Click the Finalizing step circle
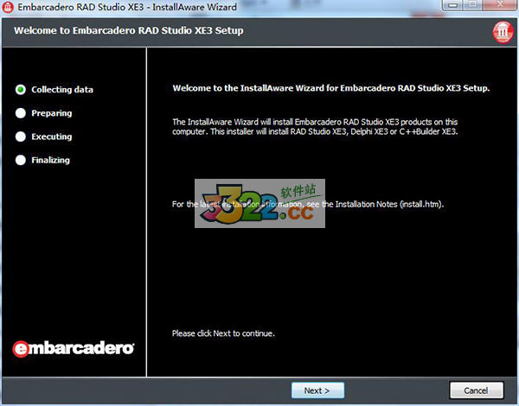The width and height of the screenshot is (519, 406). (x=21, y=160)
